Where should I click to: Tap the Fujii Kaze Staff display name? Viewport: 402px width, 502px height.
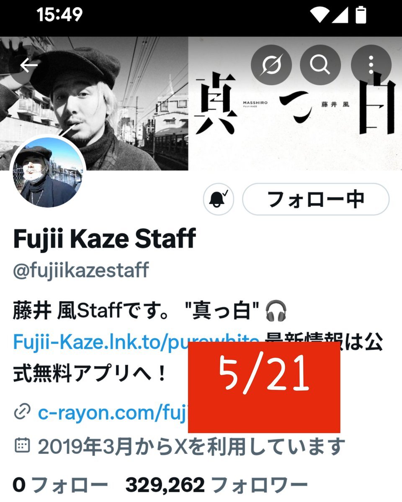[104, 239]
